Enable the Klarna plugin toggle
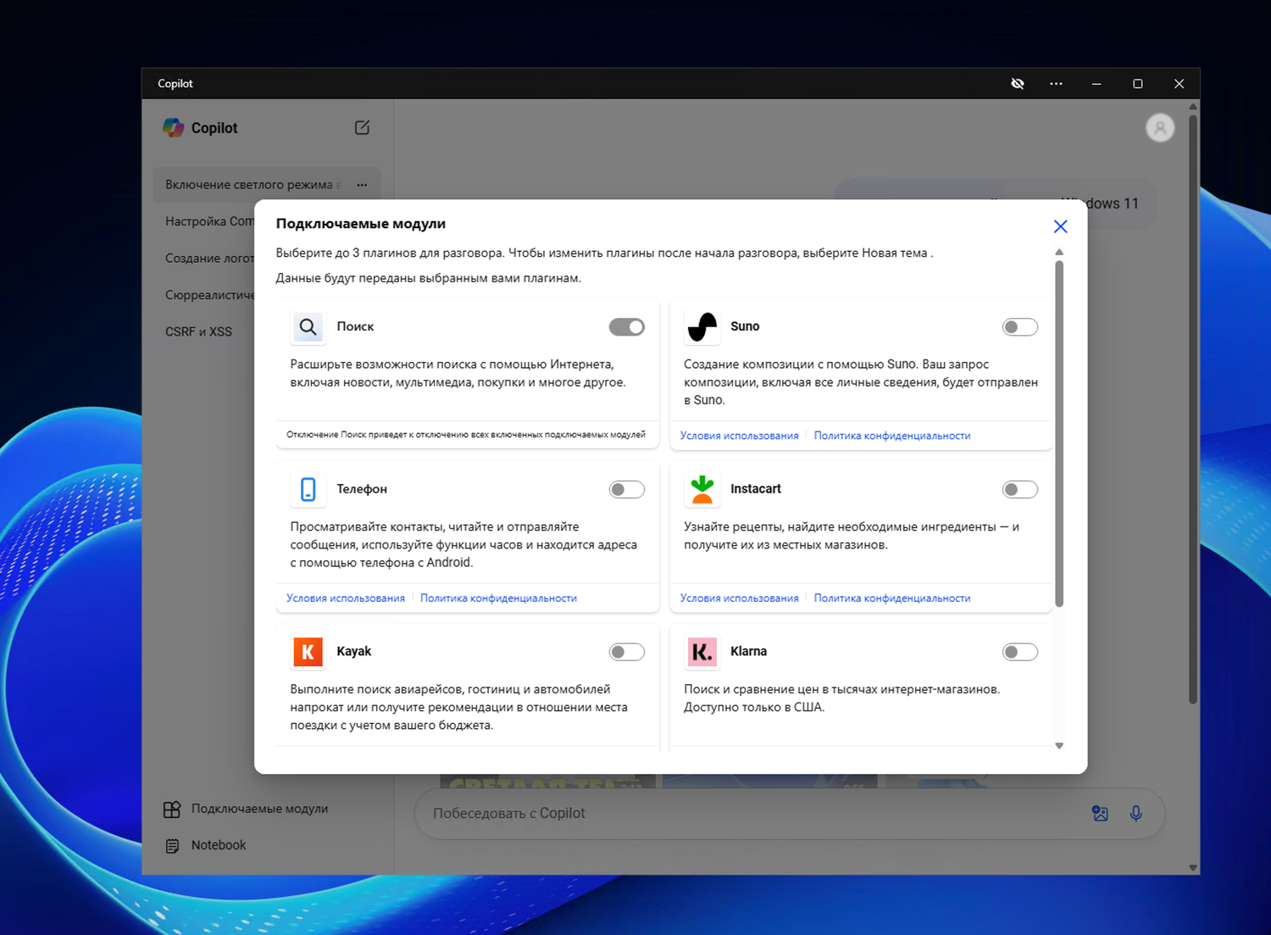 1020,653
